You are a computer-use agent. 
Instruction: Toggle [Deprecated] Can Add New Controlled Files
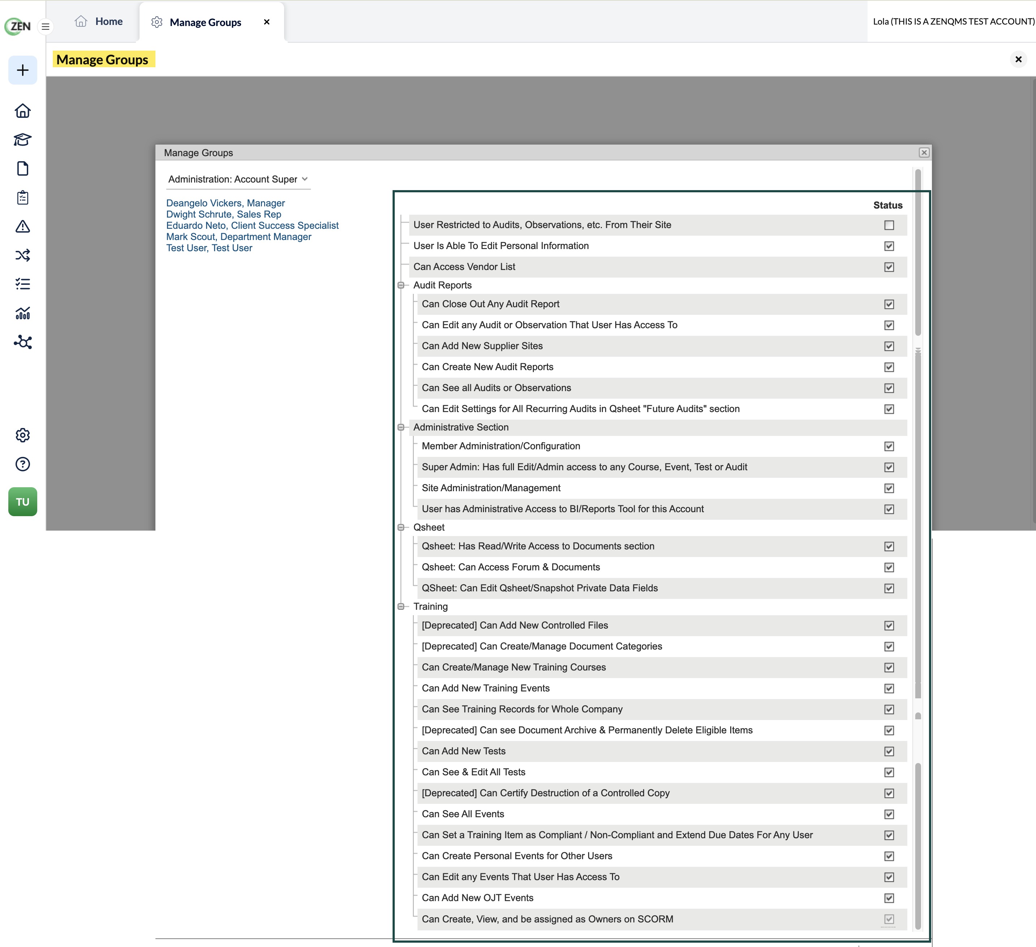point(889,625)
